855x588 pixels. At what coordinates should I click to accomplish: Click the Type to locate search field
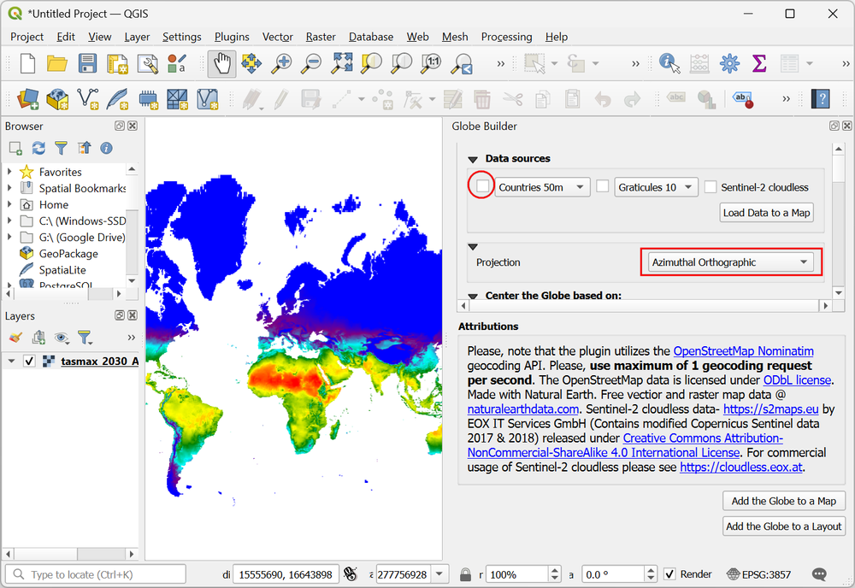96,574
